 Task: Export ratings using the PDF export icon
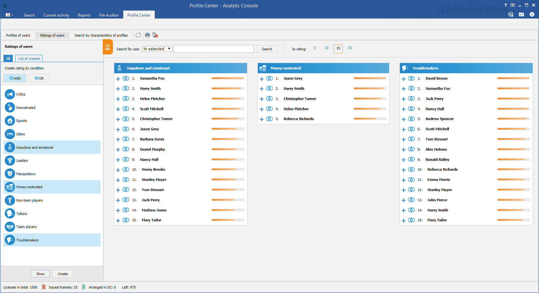155,35
